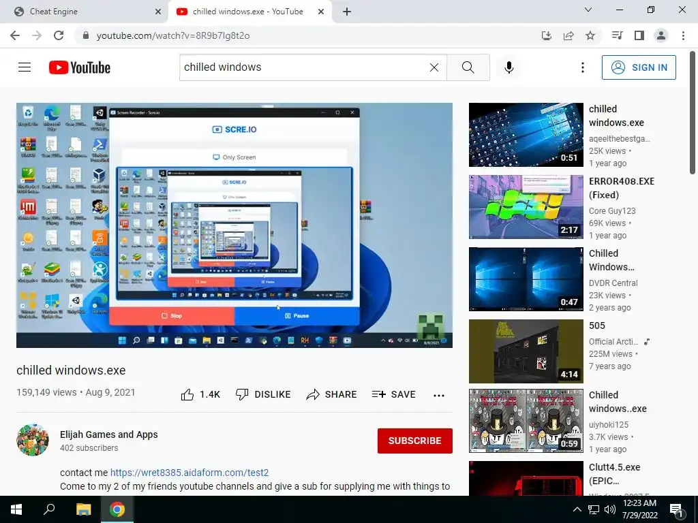Open Clutt4.5.exe video thumbnail
Image resolution: width=698 pixels, height=523 pixels.
click(526, 478)
